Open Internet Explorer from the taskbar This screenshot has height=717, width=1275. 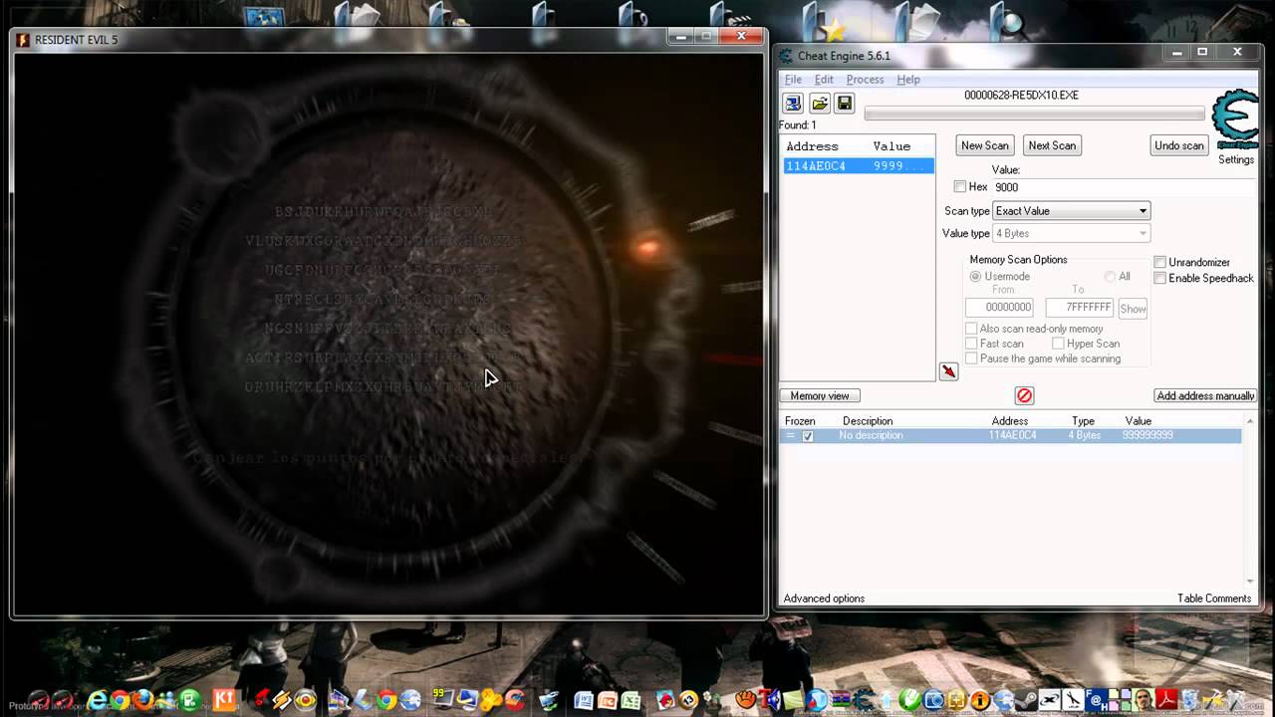(97, 700)
